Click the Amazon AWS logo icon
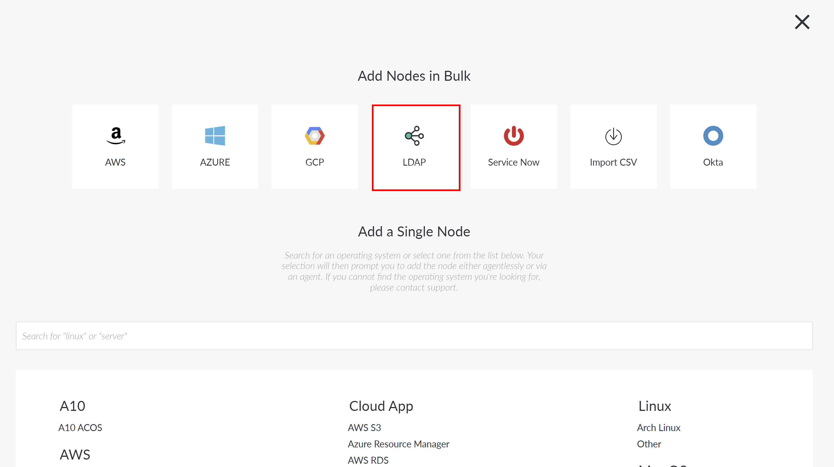The image size is (834, 467). click(115, 136)
